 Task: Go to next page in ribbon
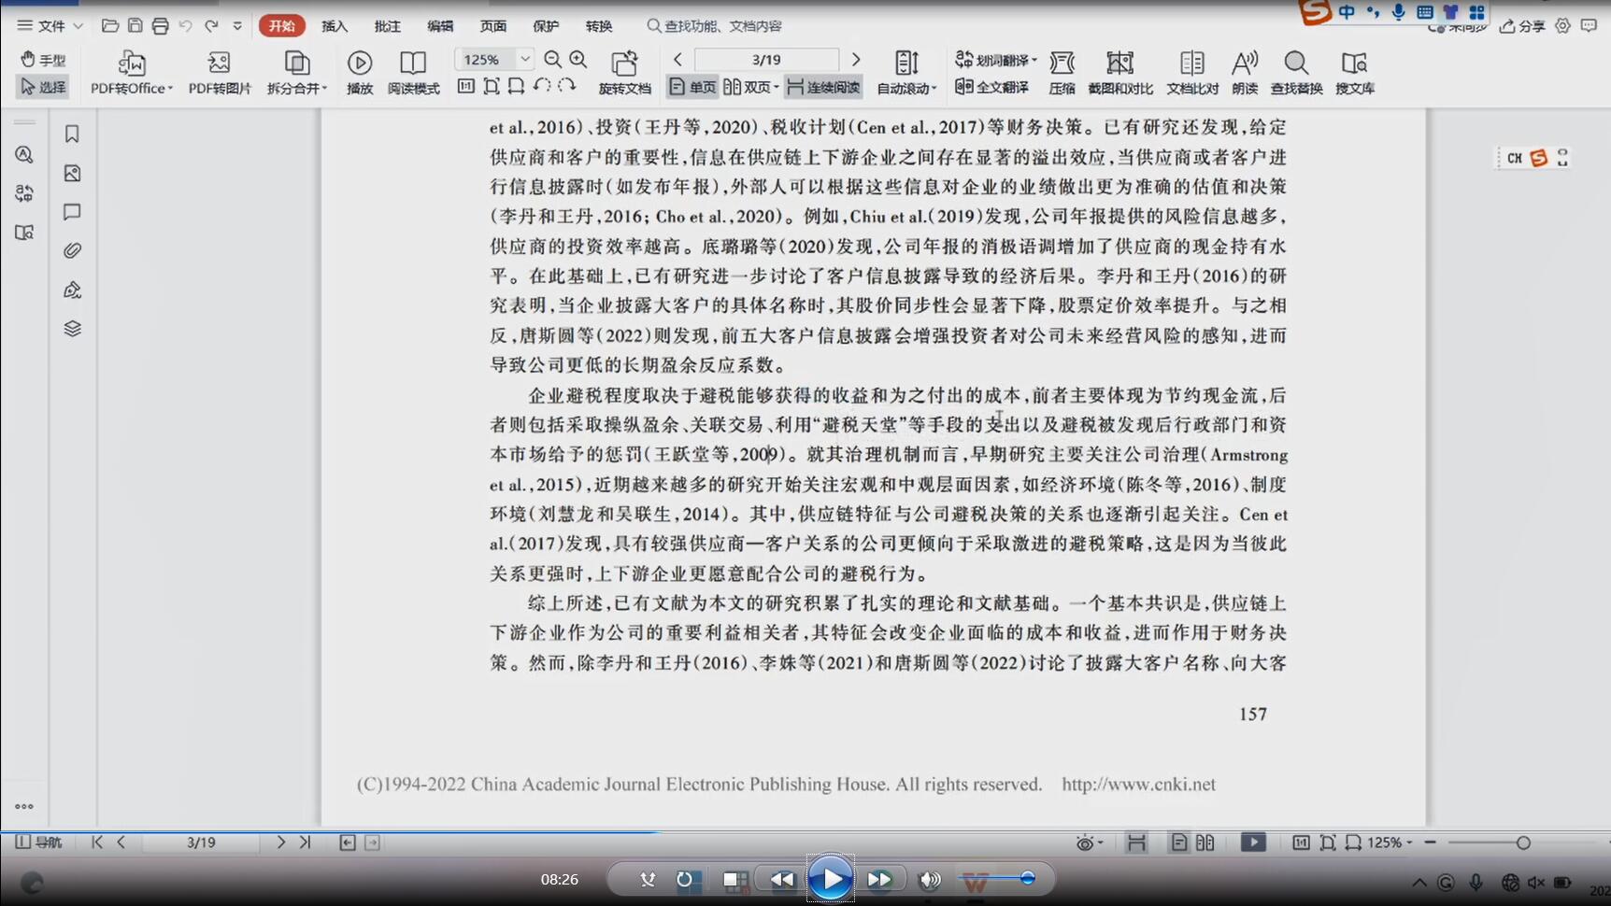click(x=856, y=60)
